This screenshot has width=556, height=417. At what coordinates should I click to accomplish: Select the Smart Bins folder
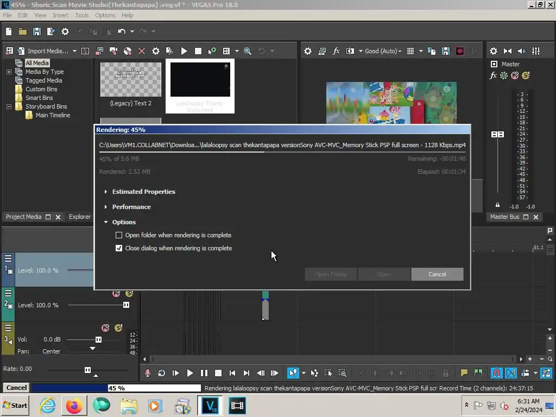click(x=39, y=98)
